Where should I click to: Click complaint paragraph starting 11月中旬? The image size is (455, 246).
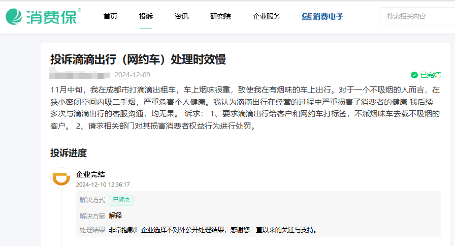245,108
